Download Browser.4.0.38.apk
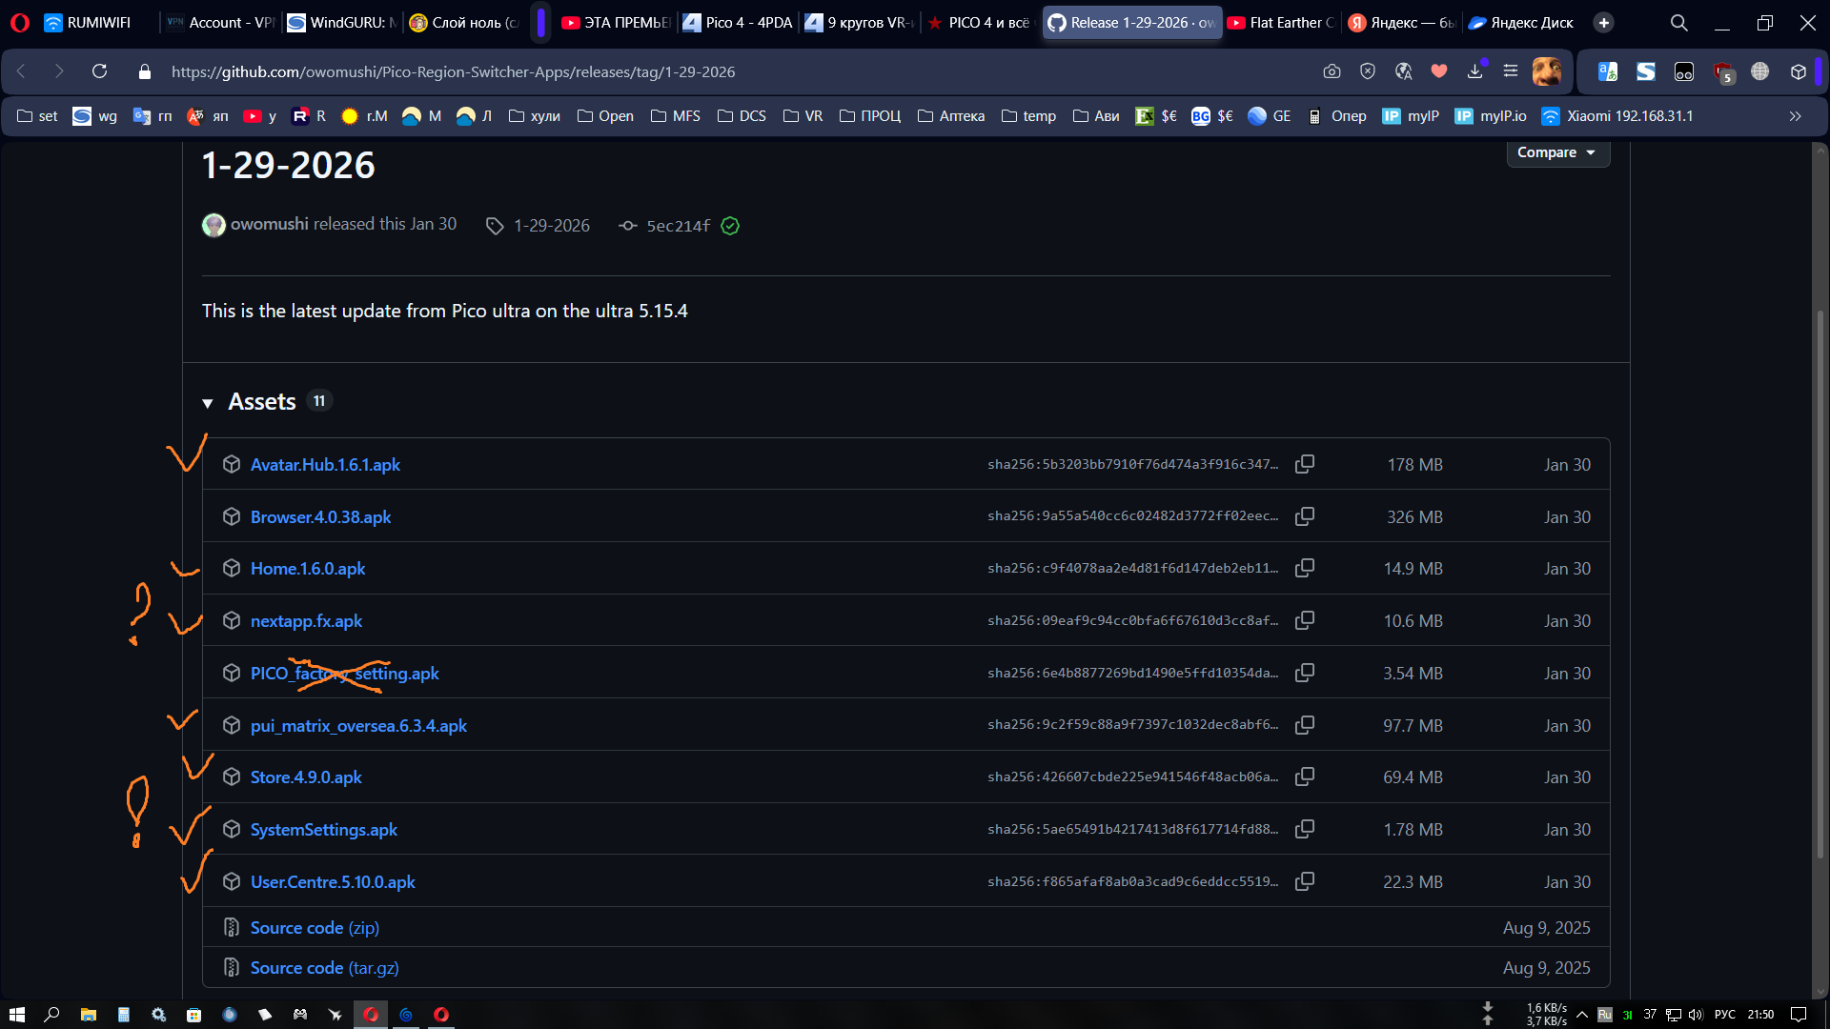This screenshot has width=1830, height=1029. click(x=320, y=517)
